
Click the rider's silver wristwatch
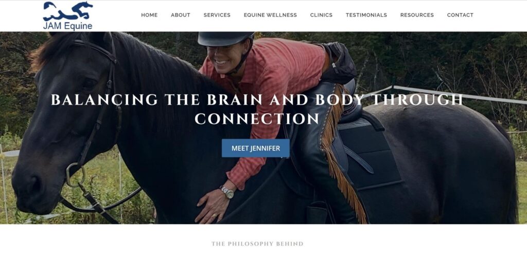(227, 192)
